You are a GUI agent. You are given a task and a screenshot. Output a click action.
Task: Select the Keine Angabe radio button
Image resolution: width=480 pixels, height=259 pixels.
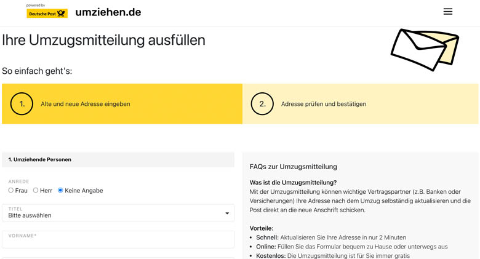(x=60, y=191)
